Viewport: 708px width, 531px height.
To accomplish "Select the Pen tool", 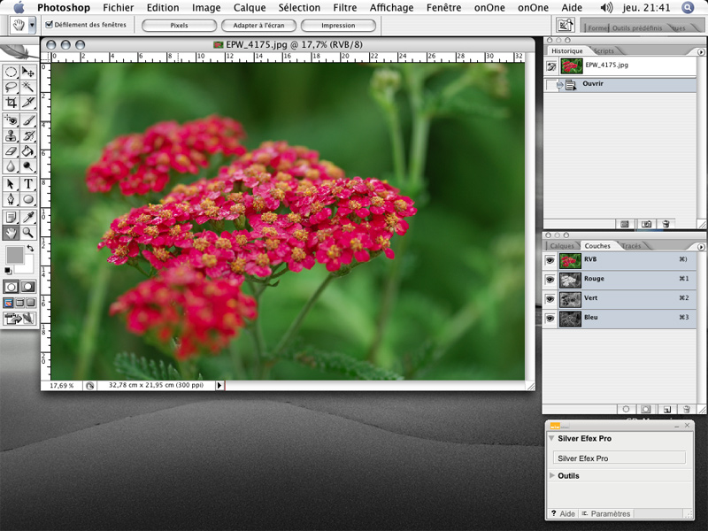I will tap(11, 199).
